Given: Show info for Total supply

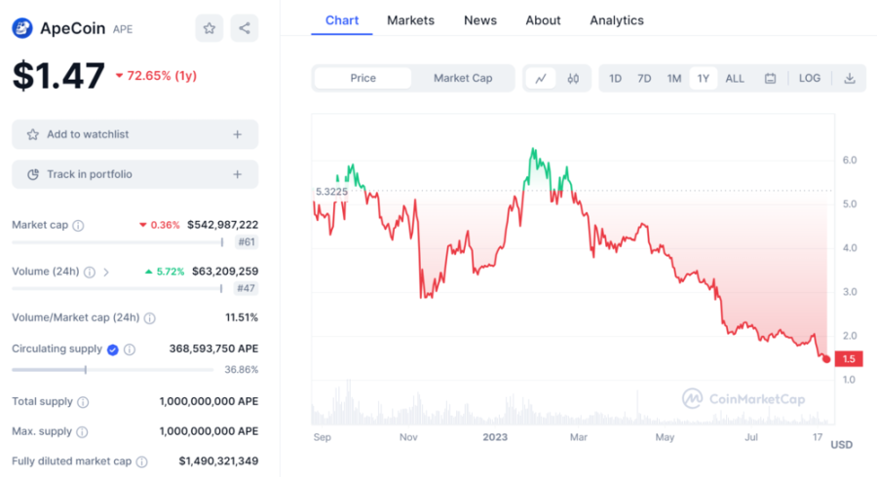Looking at the screenshot, I should [83, 402].
